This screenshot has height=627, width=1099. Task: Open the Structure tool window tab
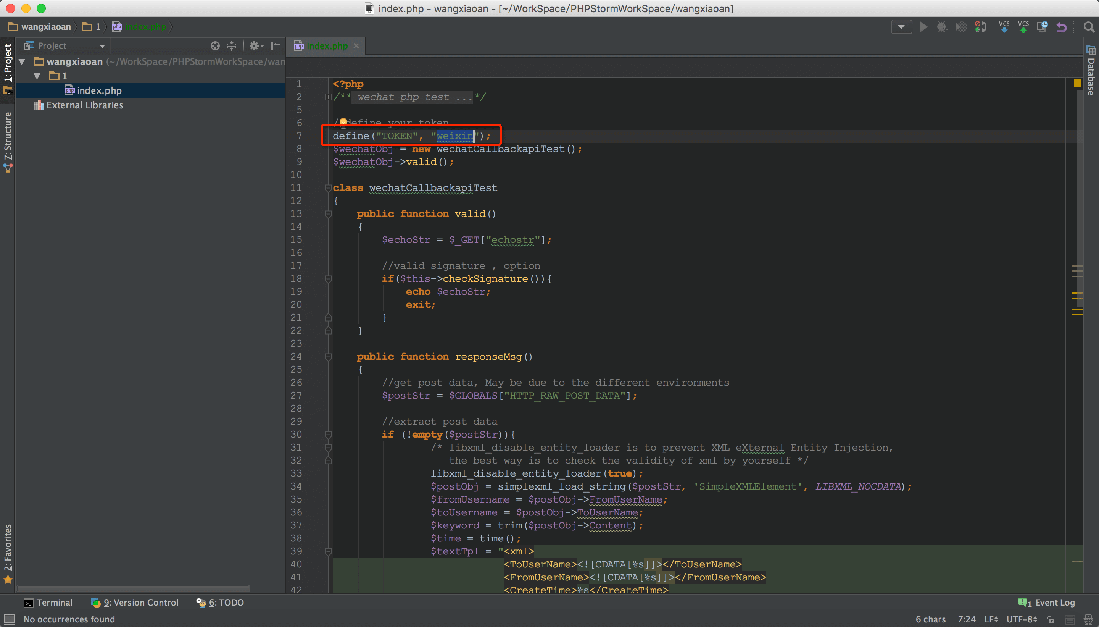pos(8,142)
